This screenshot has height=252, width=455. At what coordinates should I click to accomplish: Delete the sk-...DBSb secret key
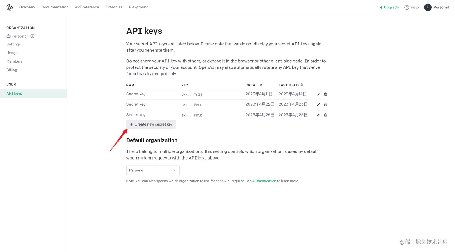(325, 115)
